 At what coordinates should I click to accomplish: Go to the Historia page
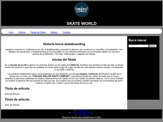click(x=22, y=32)
